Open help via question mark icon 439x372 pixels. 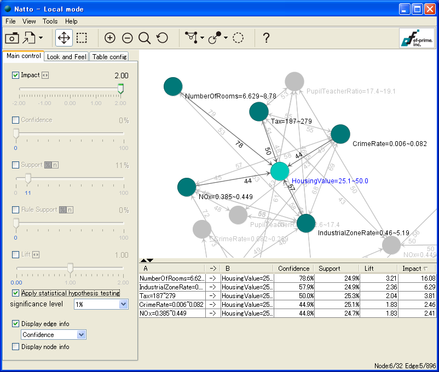pos(266,38)
